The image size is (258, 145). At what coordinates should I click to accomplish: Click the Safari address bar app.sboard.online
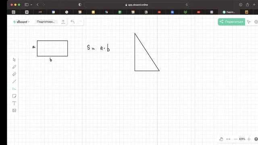tap(137, 5)
